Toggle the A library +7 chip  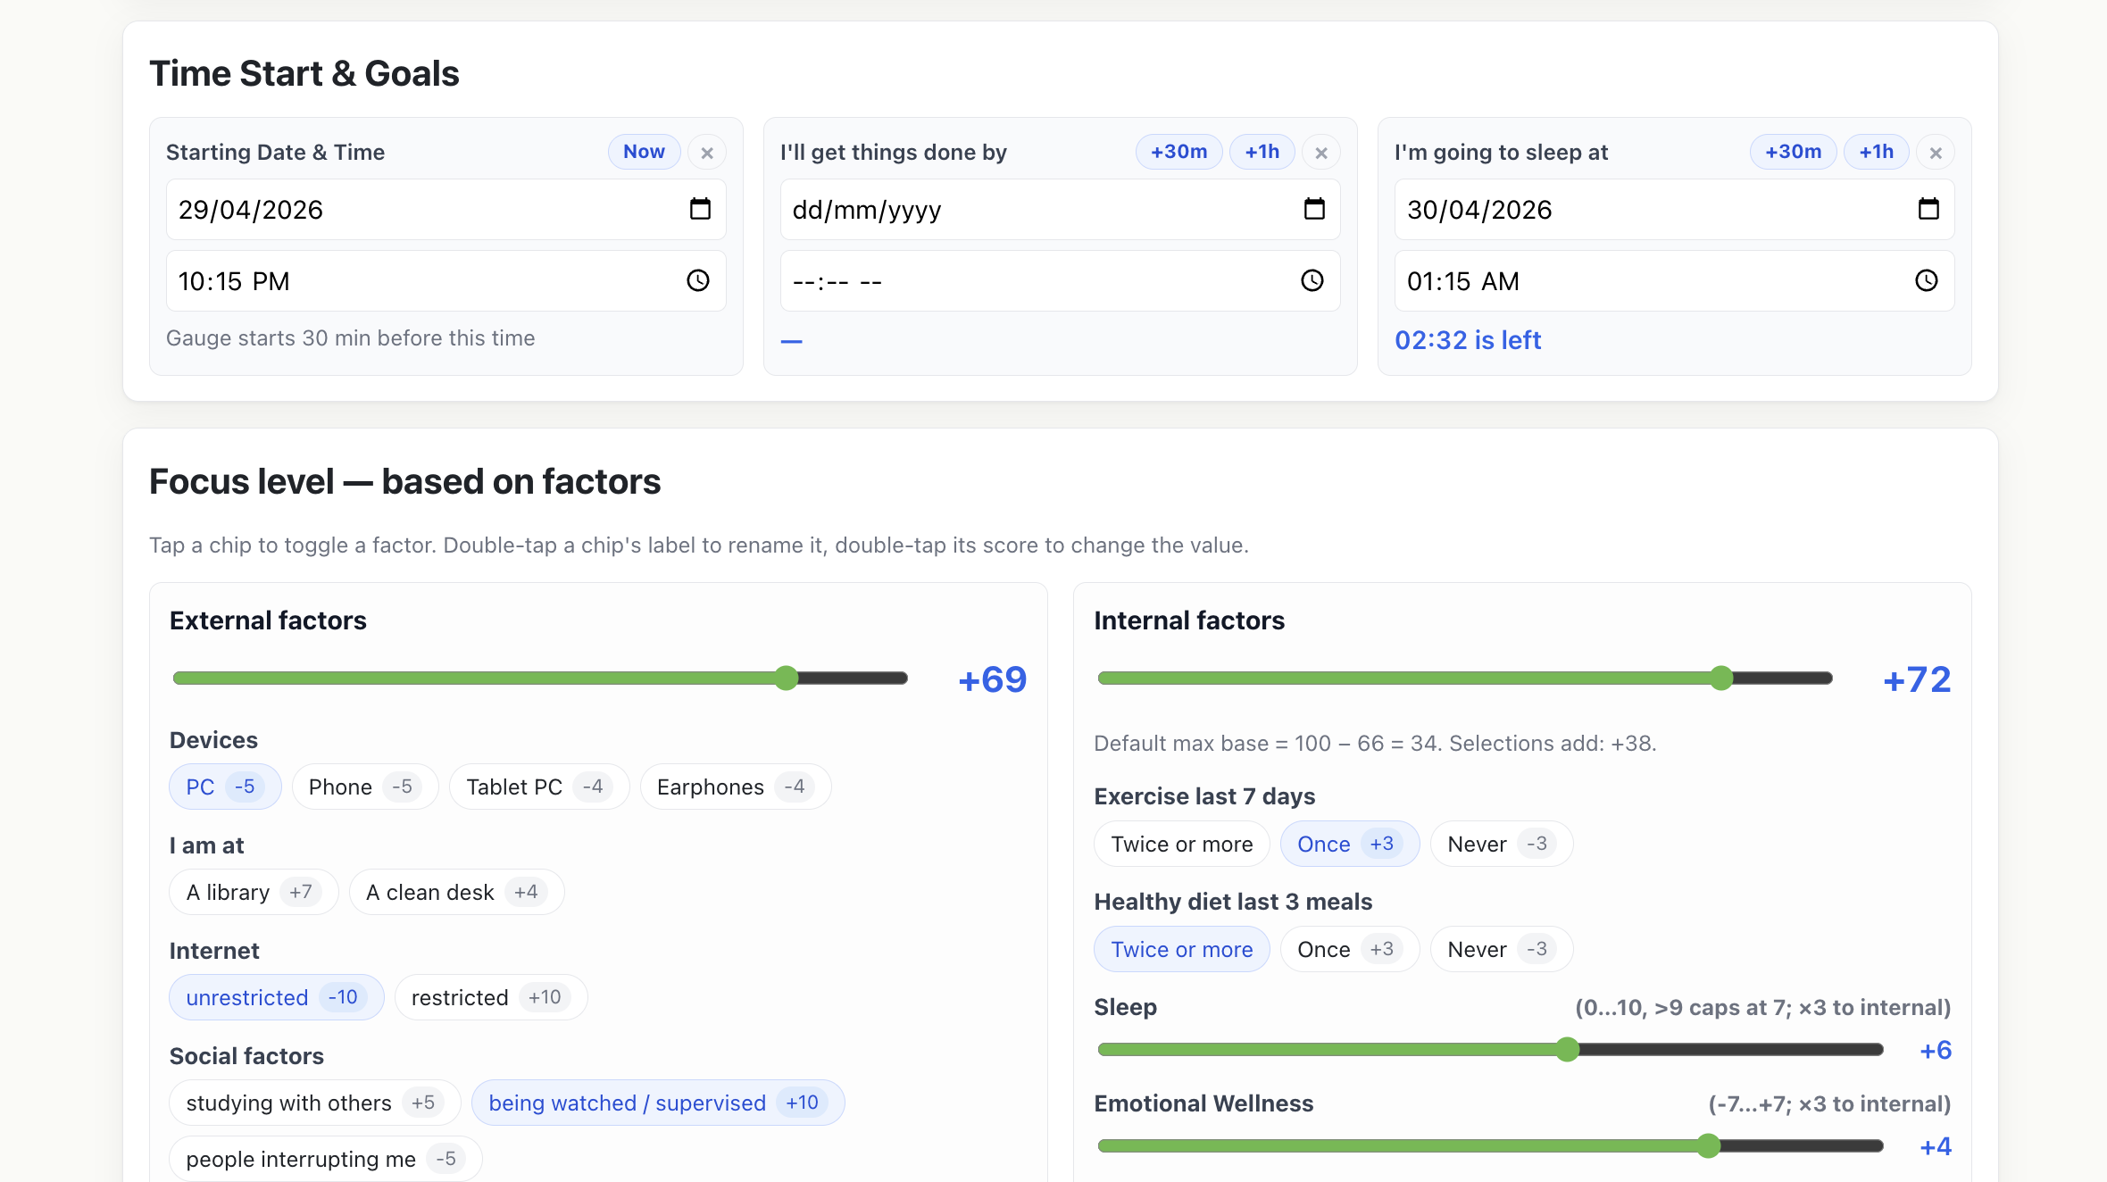pyautogui.click(x=254, y=892)
